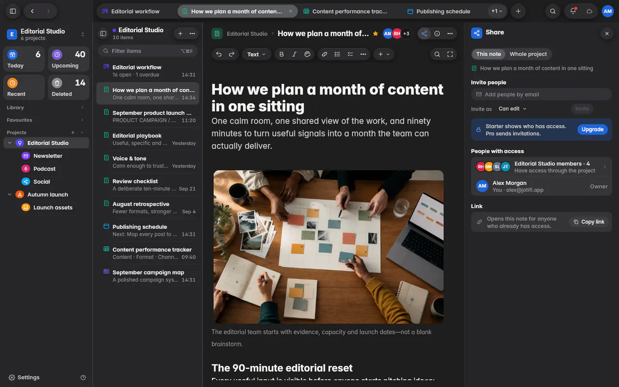Open text color palette
Screen dimensions: 619x387
[x=307, y=54]
